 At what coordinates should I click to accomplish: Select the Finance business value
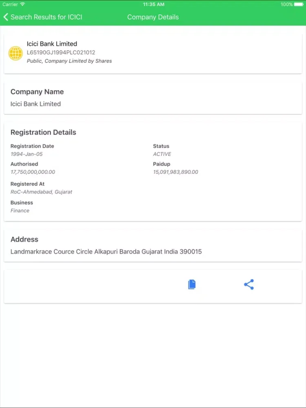coord(20,211)
